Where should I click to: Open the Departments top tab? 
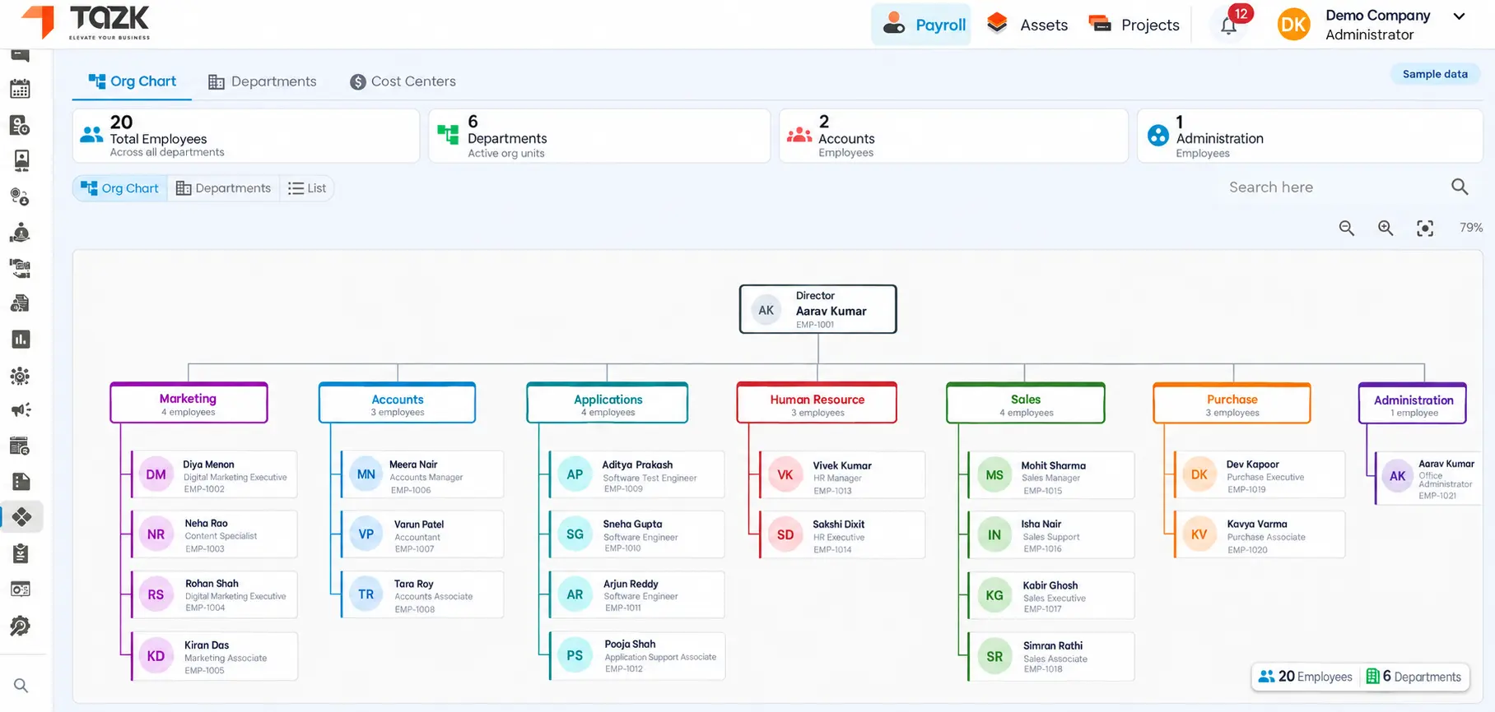click(263, 81)
